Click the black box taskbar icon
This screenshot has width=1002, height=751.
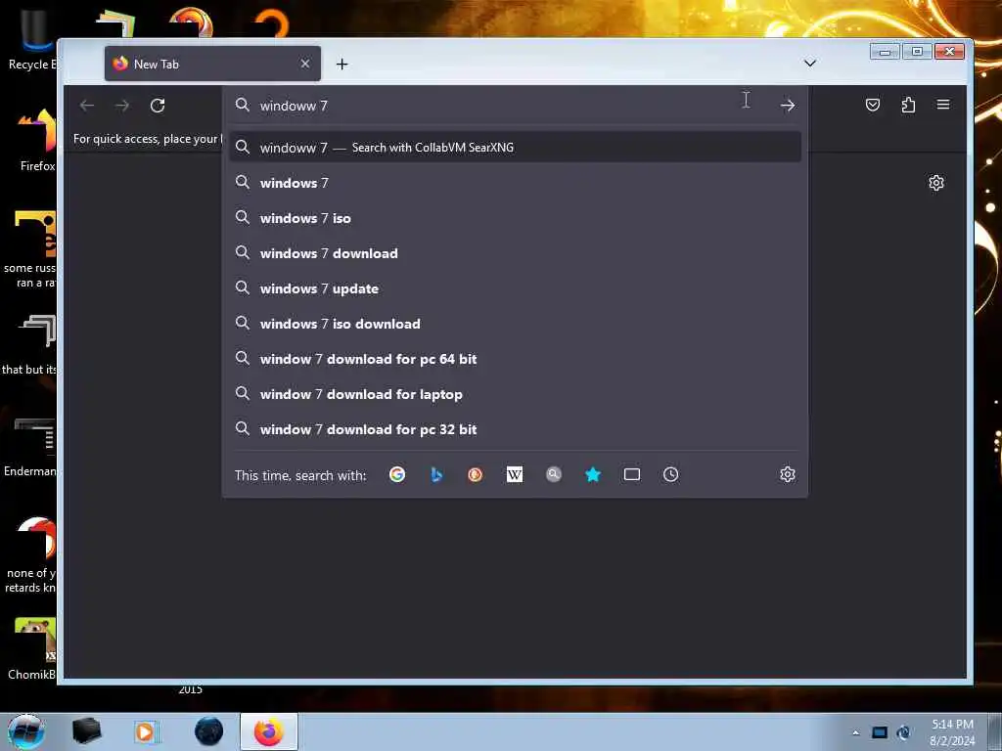87,731
